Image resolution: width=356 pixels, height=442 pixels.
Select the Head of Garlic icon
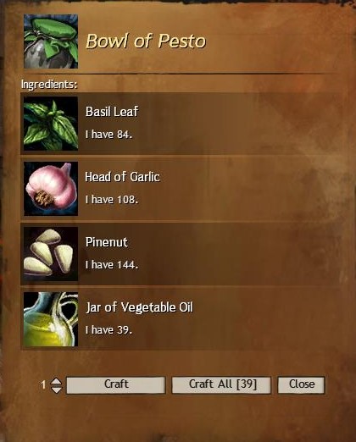[x=51, y=189]
